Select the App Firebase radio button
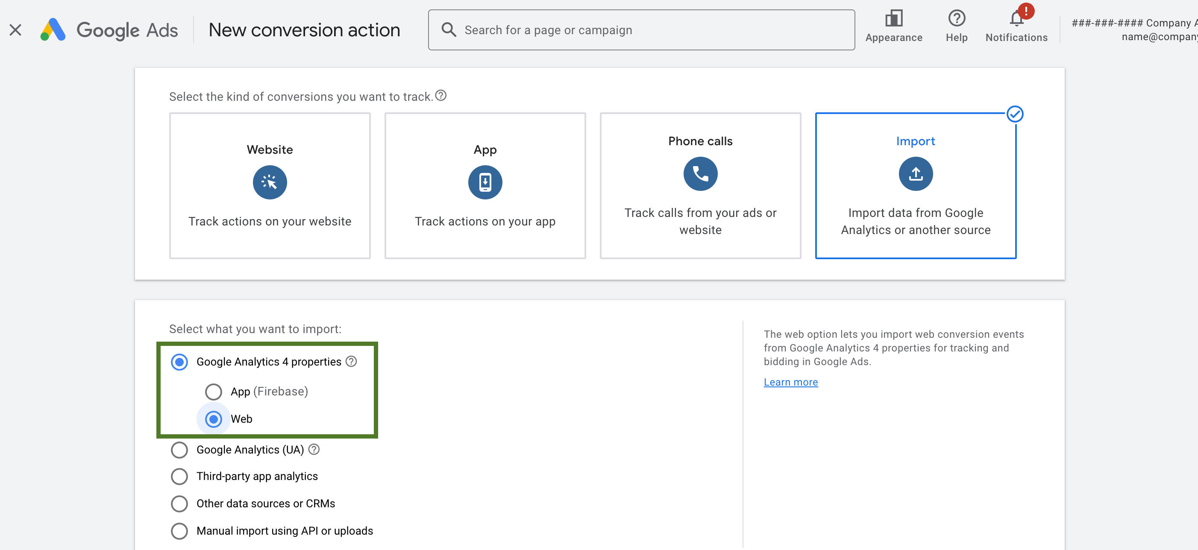 (x=214, y=391)
